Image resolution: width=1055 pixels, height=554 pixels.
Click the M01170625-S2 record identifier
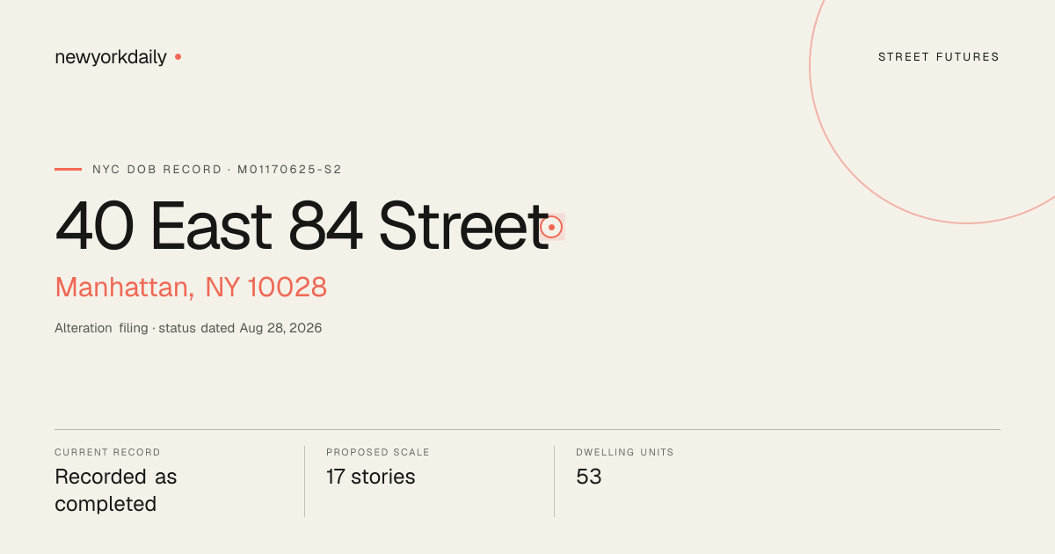(289, 169)
